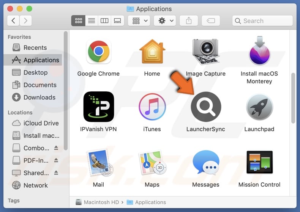The image size is (300, 212).
Task: Eject the Shared... item
Action: (x=56, y=173)
